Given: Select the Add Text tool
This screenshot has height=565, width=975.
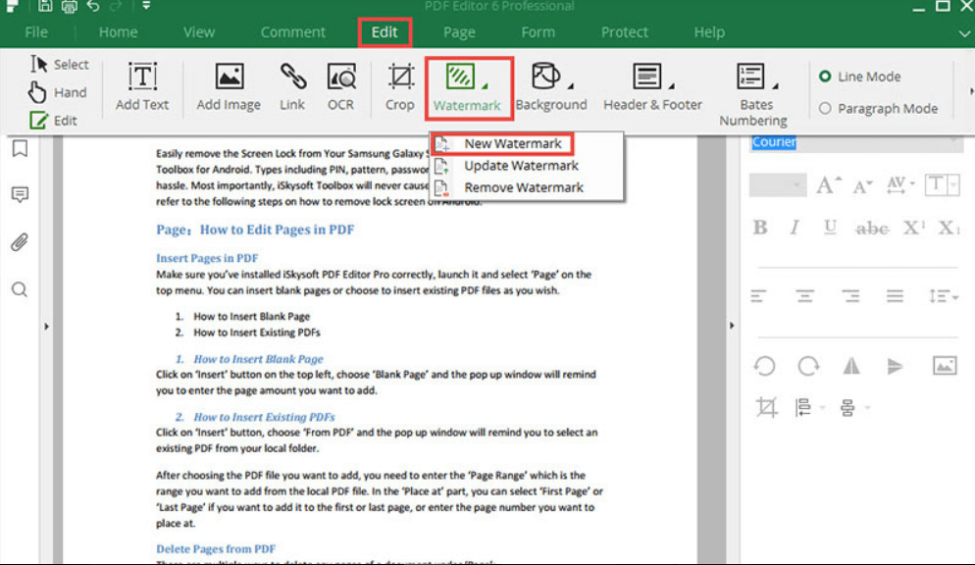Looking at the screenshot, I should 142,86.
